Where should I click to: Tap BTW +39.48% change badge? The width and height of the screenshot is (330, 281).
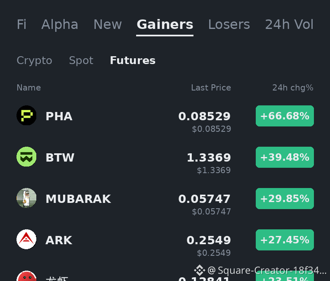pos(285,157)
